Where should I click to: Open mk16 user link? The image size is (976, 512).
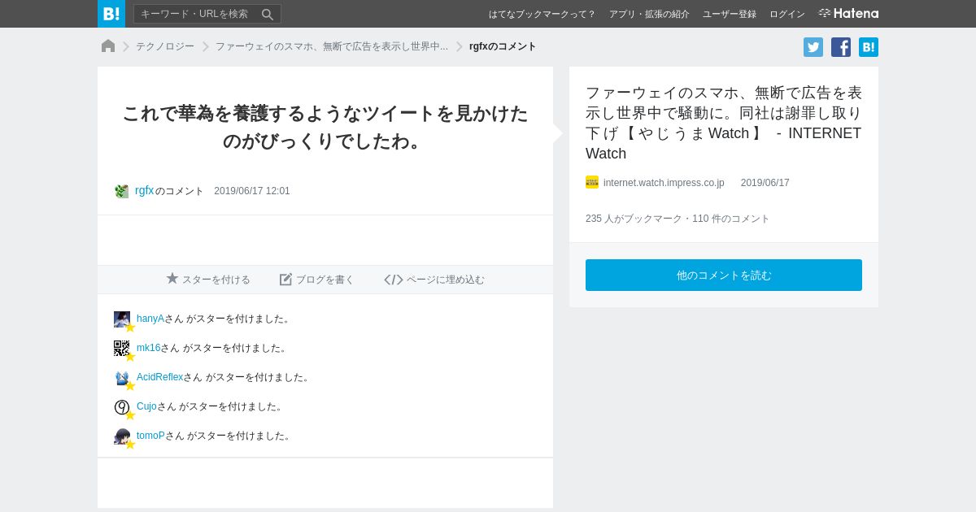coord(148,348)
